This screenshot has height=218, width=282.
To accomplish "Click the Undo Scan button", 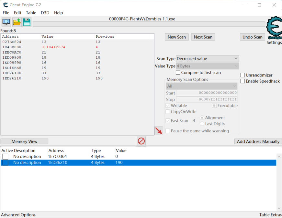I will (252, 37).
